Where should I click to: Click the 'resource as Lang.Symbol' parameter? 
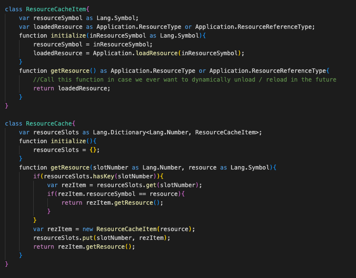pos(230,168)
